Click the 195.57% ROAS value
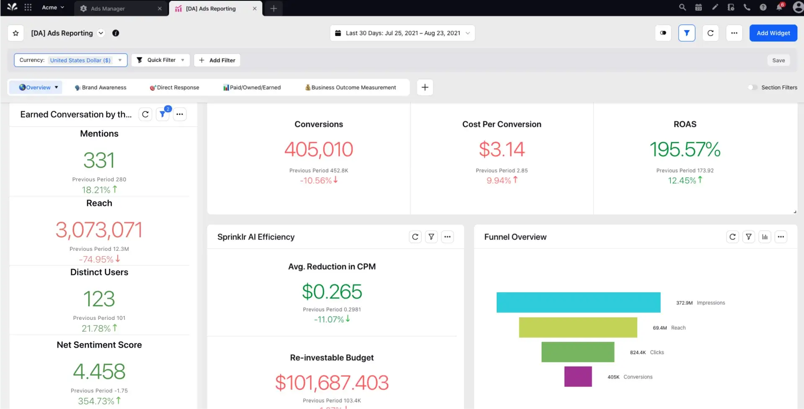 coord(685,149)
